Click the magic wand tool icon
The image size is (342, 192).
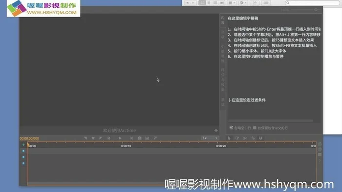pyautogui.click(x=155, y=138)
